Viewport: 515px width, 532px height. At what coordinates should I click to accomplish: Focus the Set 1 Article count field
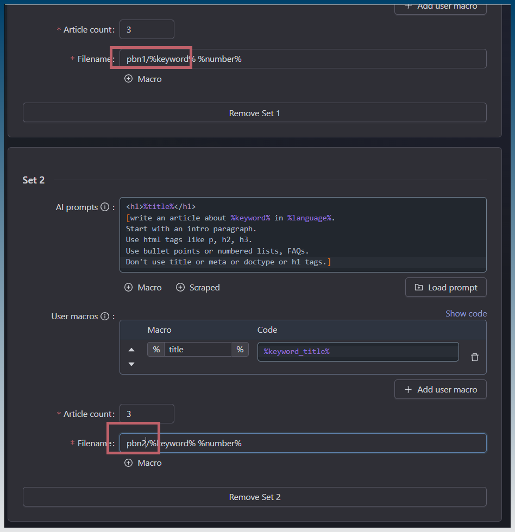pyautogui.click(x=147, y=30)
